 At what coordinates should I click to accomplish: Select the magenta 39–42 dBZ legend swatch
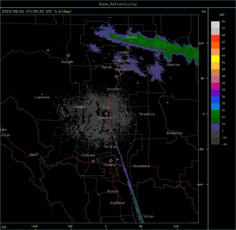(215, 86)
